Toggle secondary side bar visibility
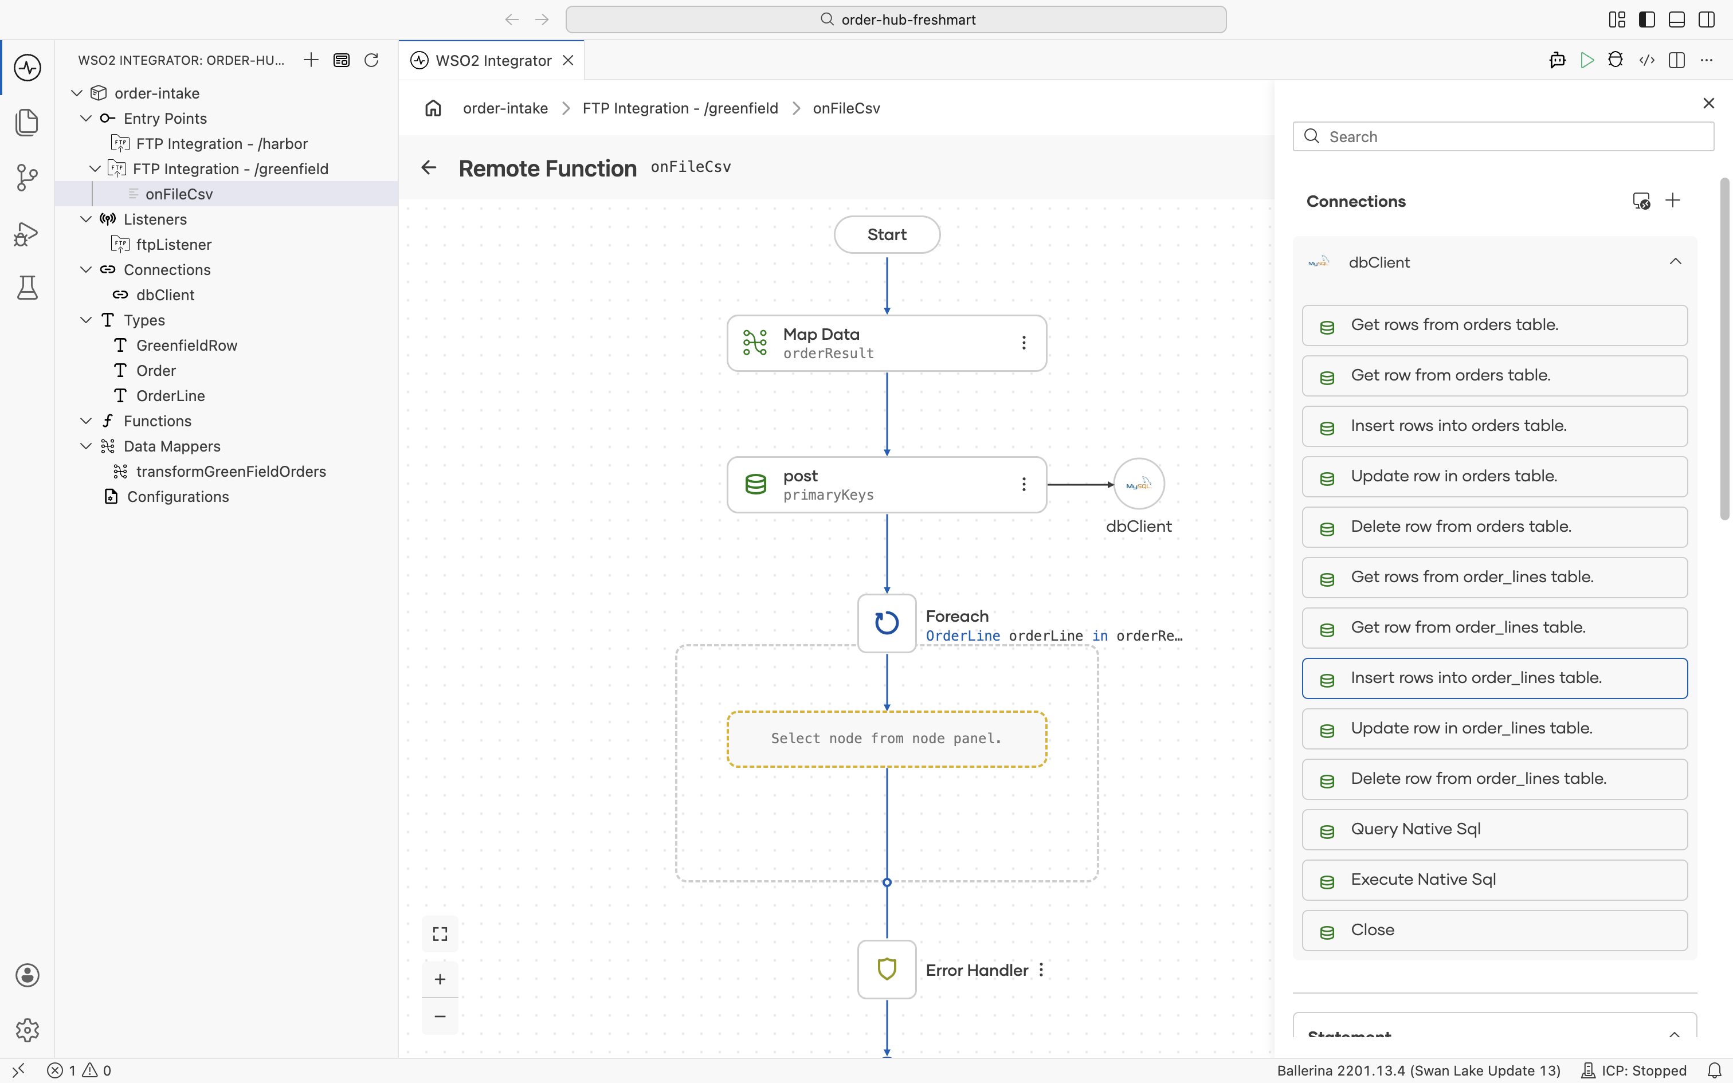Screen dimensions: 1733x1083 [x=1707, y=19]
